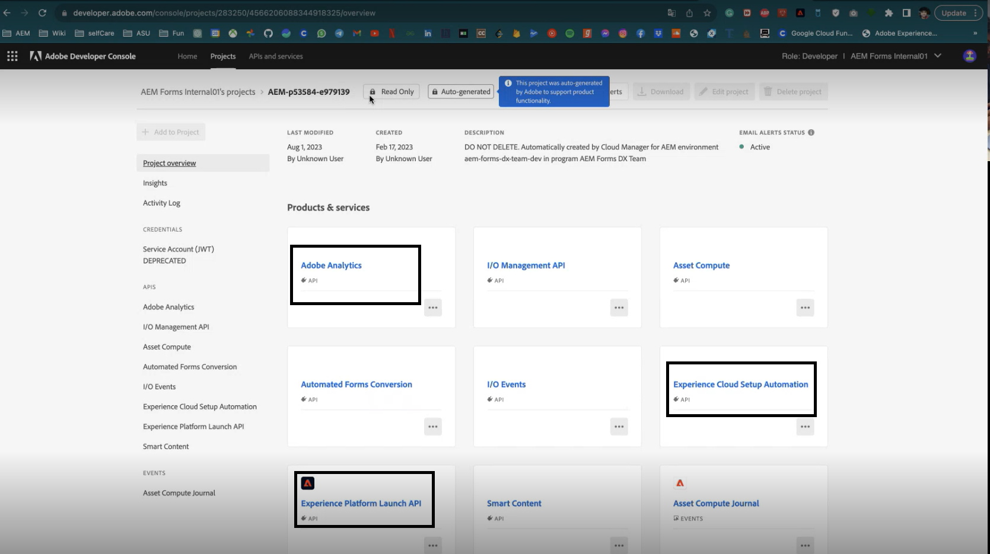Viewport: 990px width, 554px height.
Task: Open the Netflix bookmark
Action: pos(392,33)
